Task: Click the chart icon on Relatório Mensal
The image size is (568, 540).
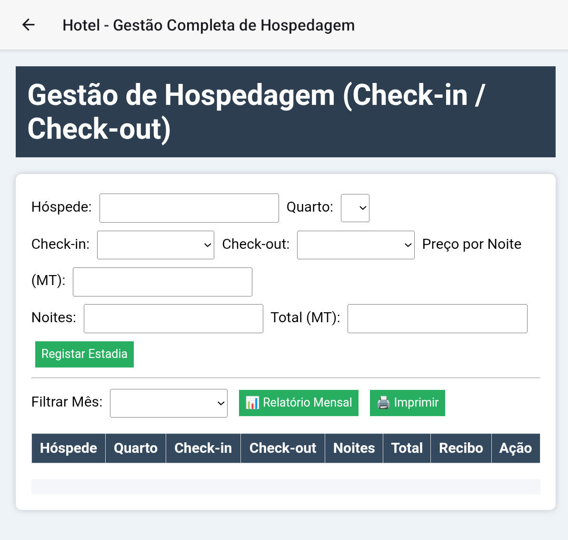Action: [x=252, y=403]
